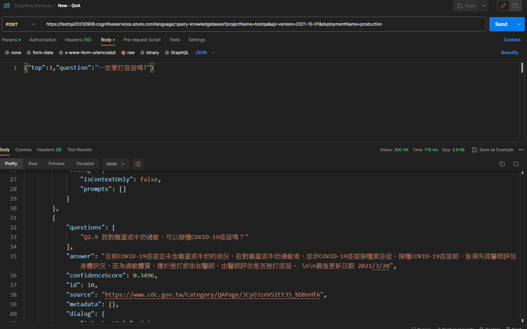
Task: Open the response Headers (9) tab
Action: (x=49, y=150)
